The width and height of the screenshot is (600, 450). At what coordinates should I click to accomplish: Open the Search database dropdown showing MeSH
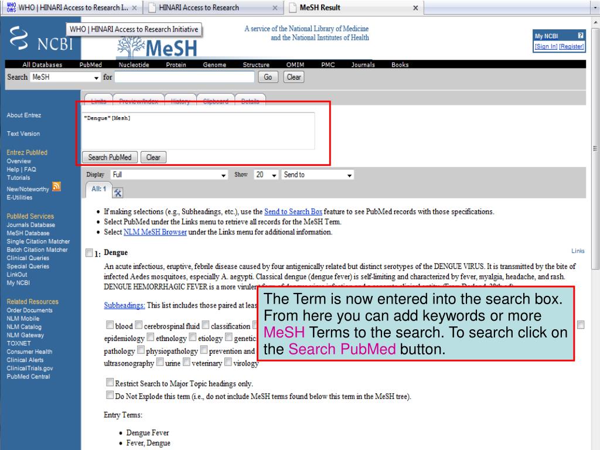[x=66, y=77]
